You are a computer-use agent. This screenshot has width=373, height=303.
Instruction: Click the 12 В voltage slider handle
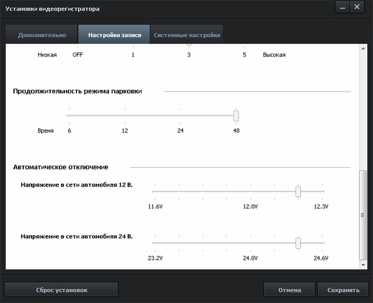(298, 191)
